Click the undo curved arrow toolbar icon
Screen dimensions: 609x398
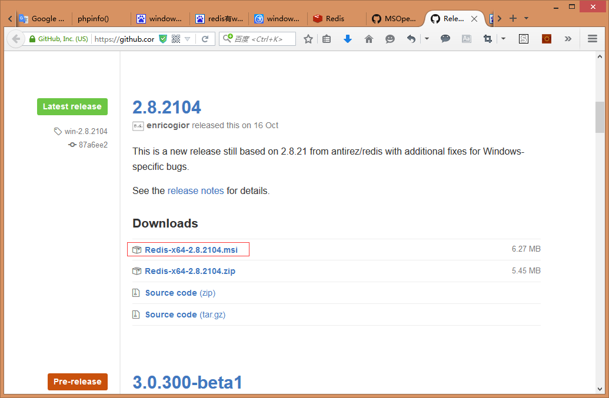tap(411, 39)
